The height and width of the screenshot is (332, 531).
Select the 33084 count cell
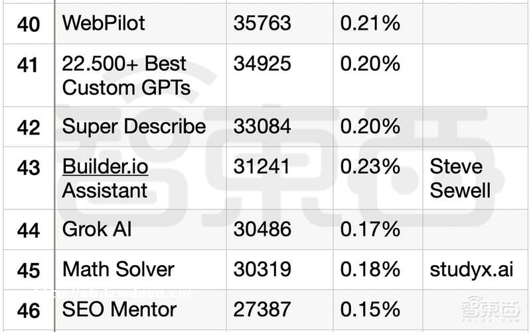262,126
